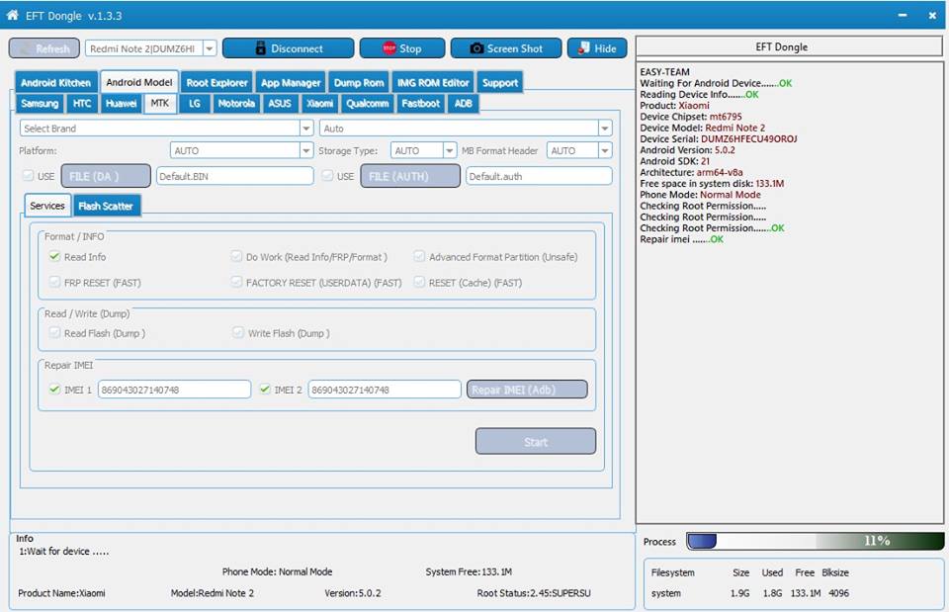Toggle RESET (Cache) (FAST) checkbox
This screenshot has width=949, height=612.
tap(419, 282)
